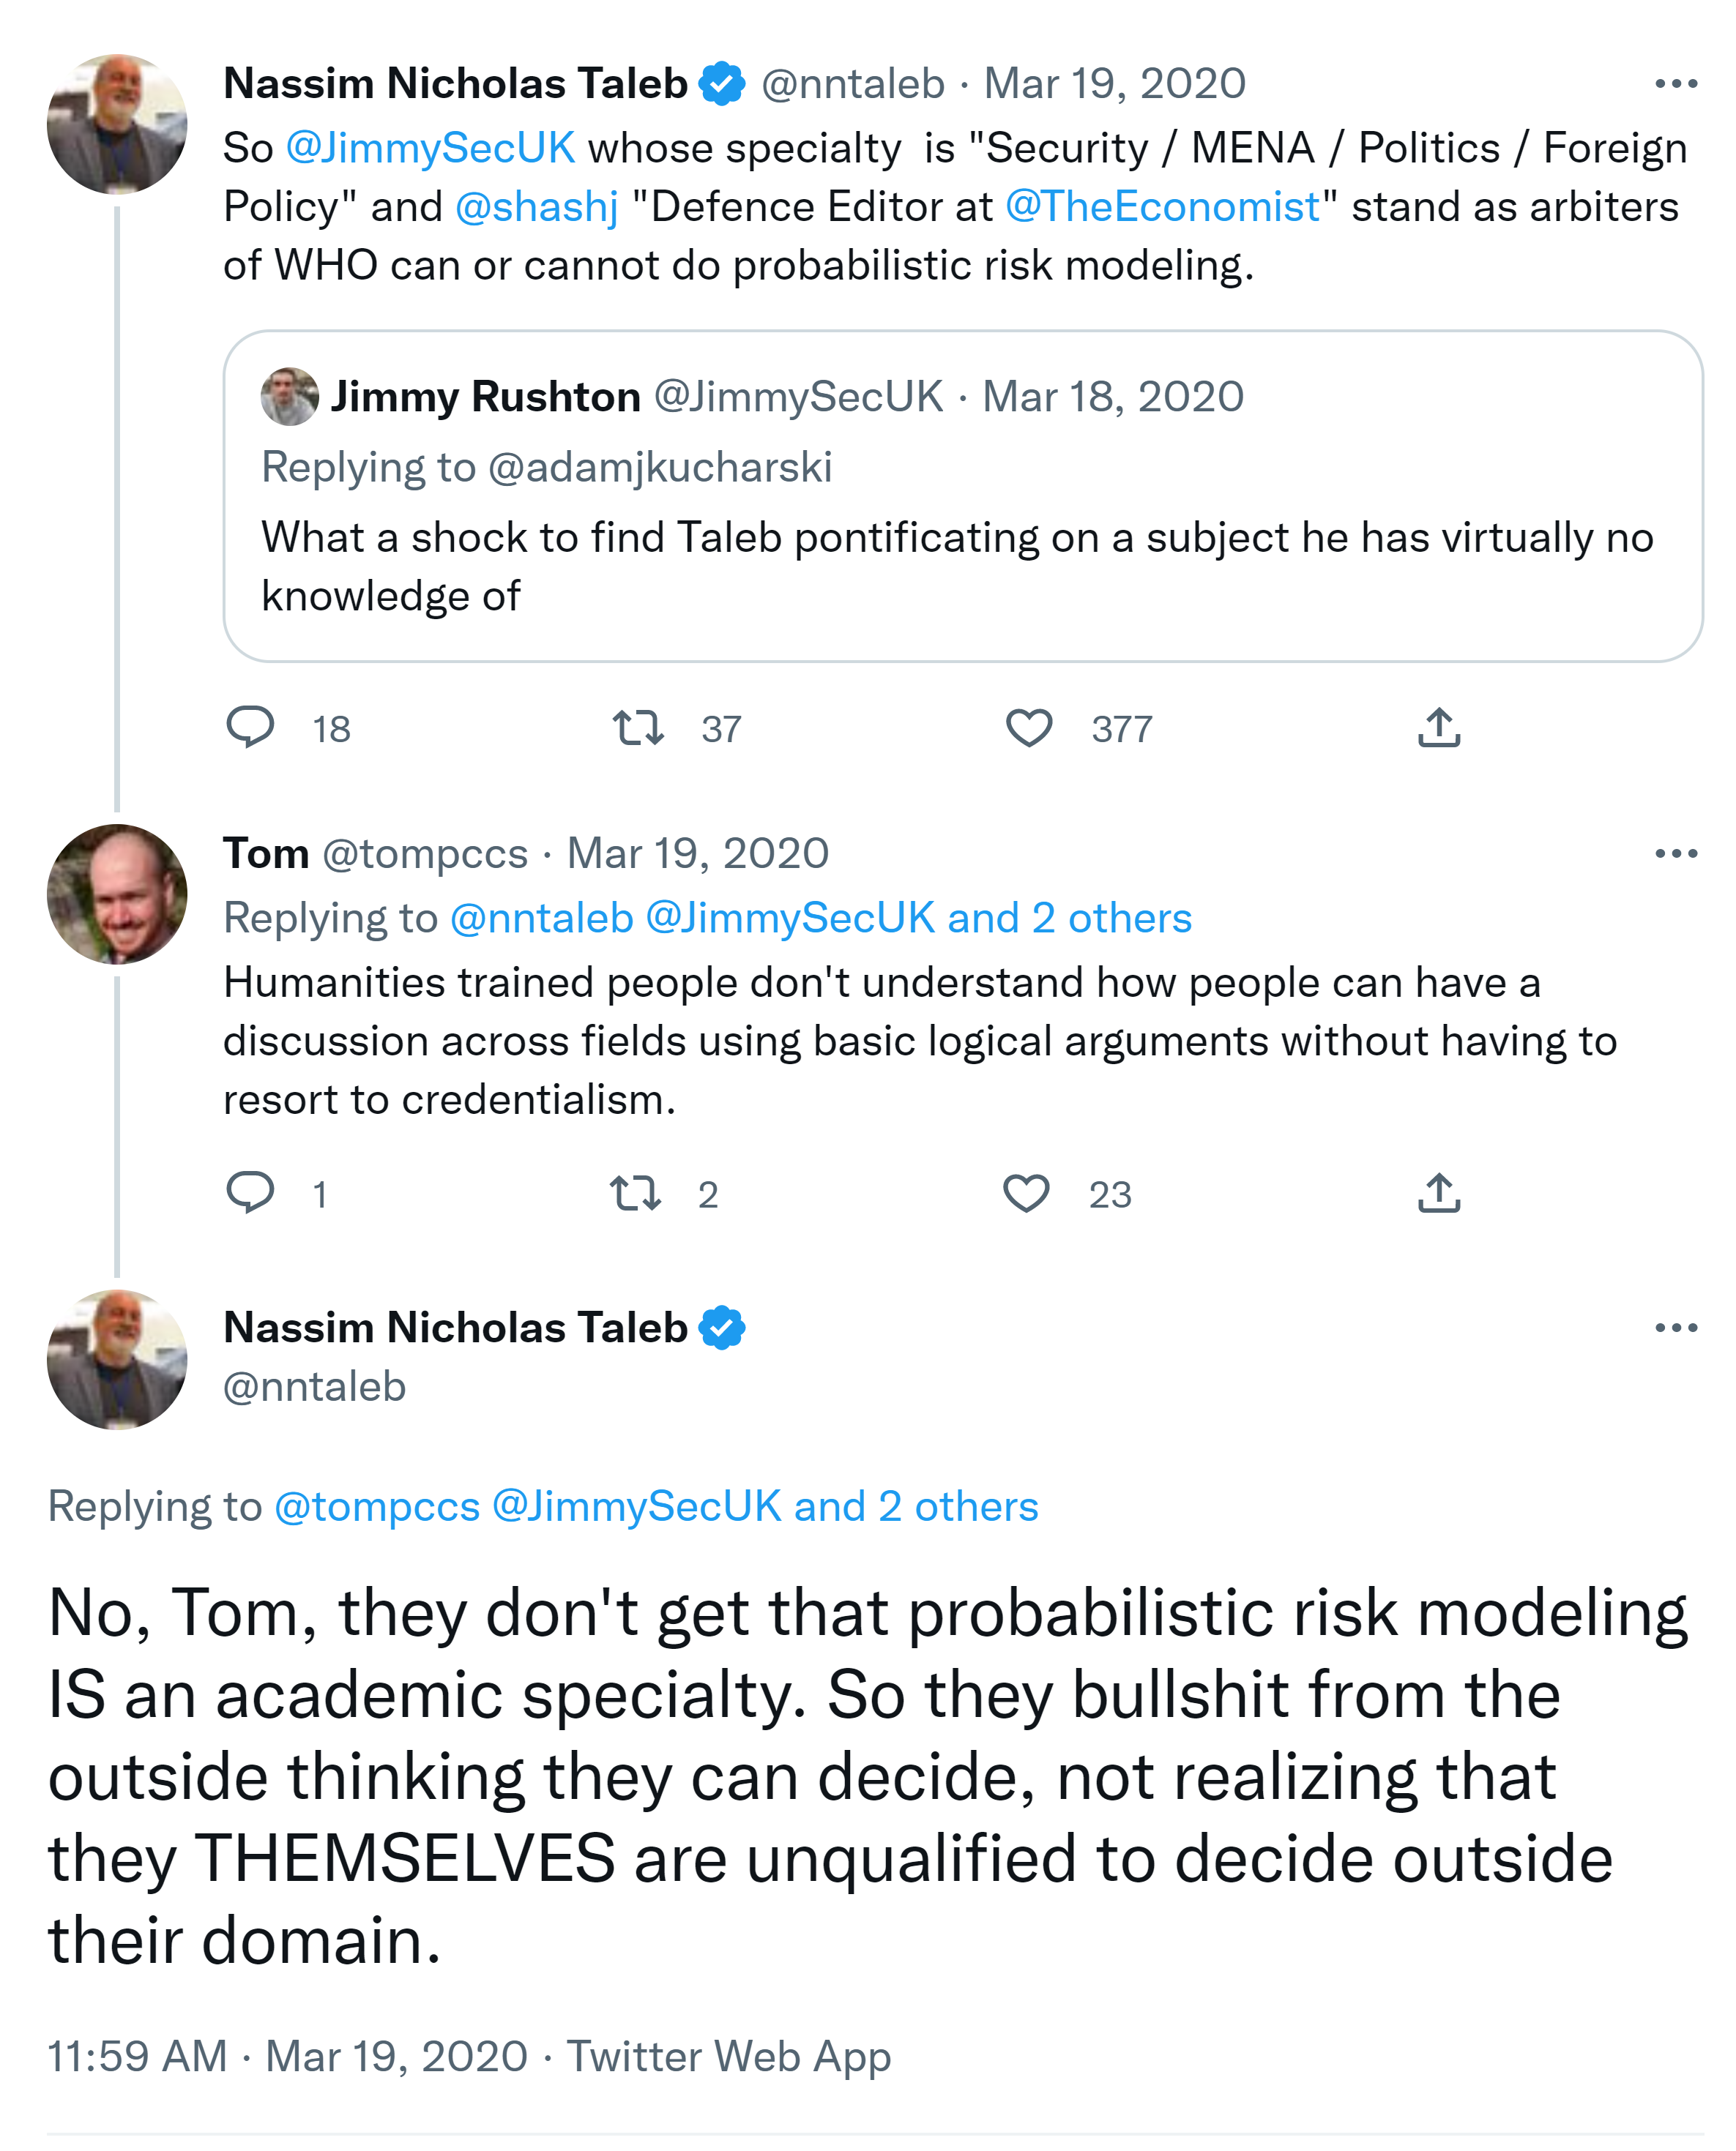Like Tom's tweet with 23 likes
The image size is (1736, 2151).
[1026, 1192]
